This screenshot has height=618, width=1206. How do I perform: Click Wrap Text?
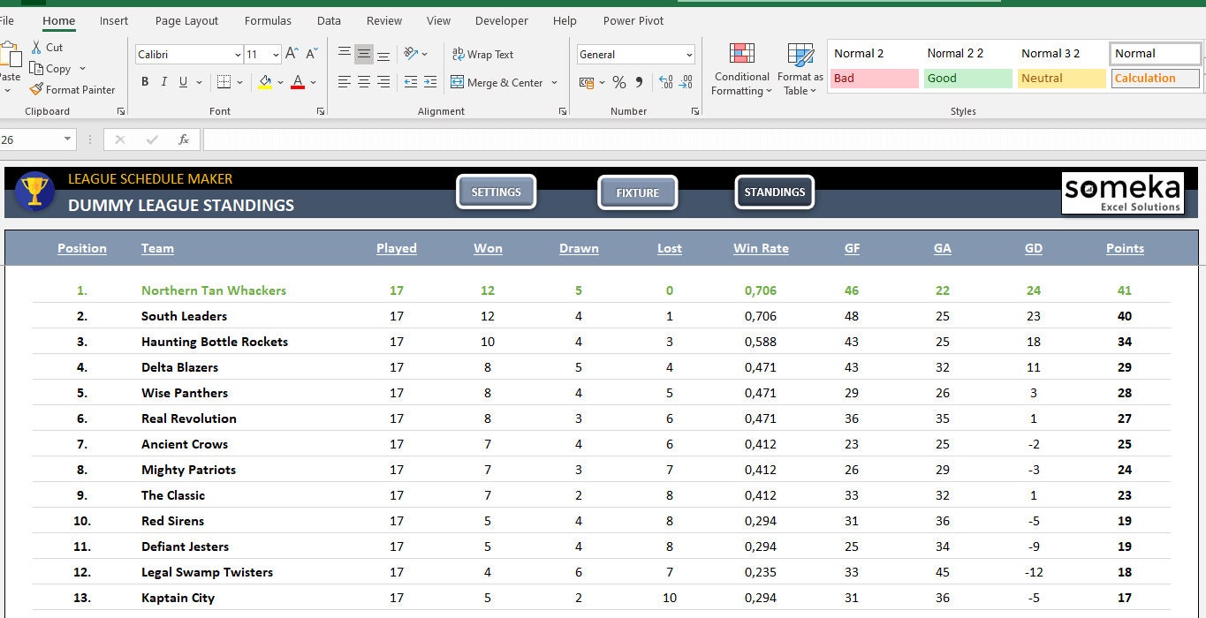pyautogui.click(x=482, y=55)
